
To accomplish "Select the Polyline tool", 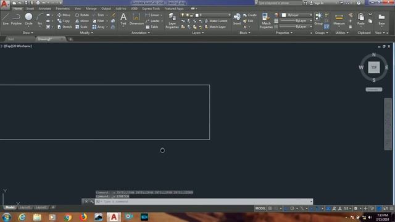I will [x=16, y=19].
